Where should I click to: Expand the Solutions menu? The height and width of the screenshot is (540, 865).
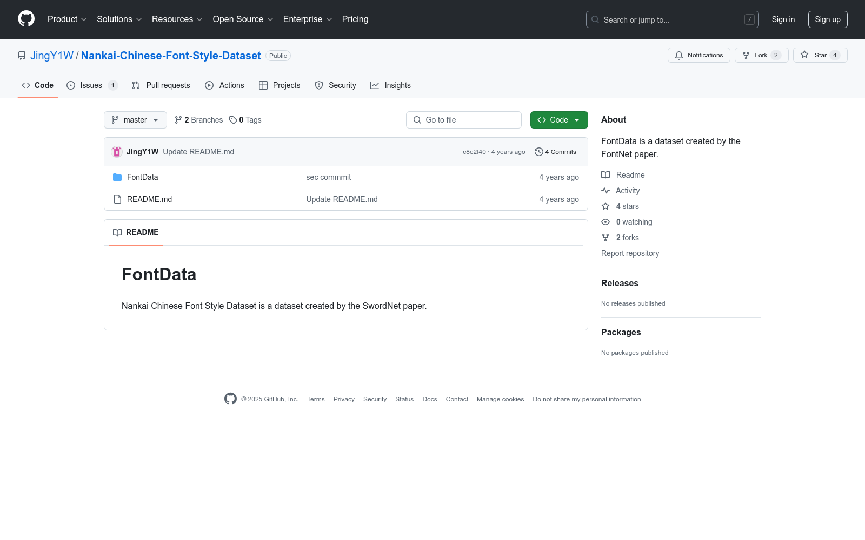119,19
